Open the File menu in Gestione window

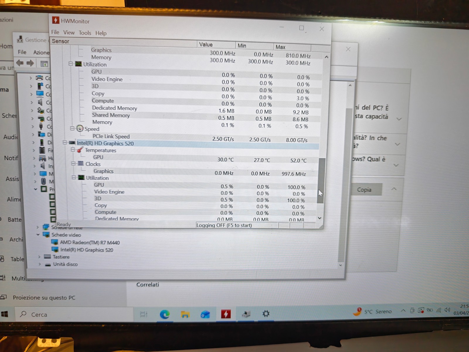pos(22,52)
